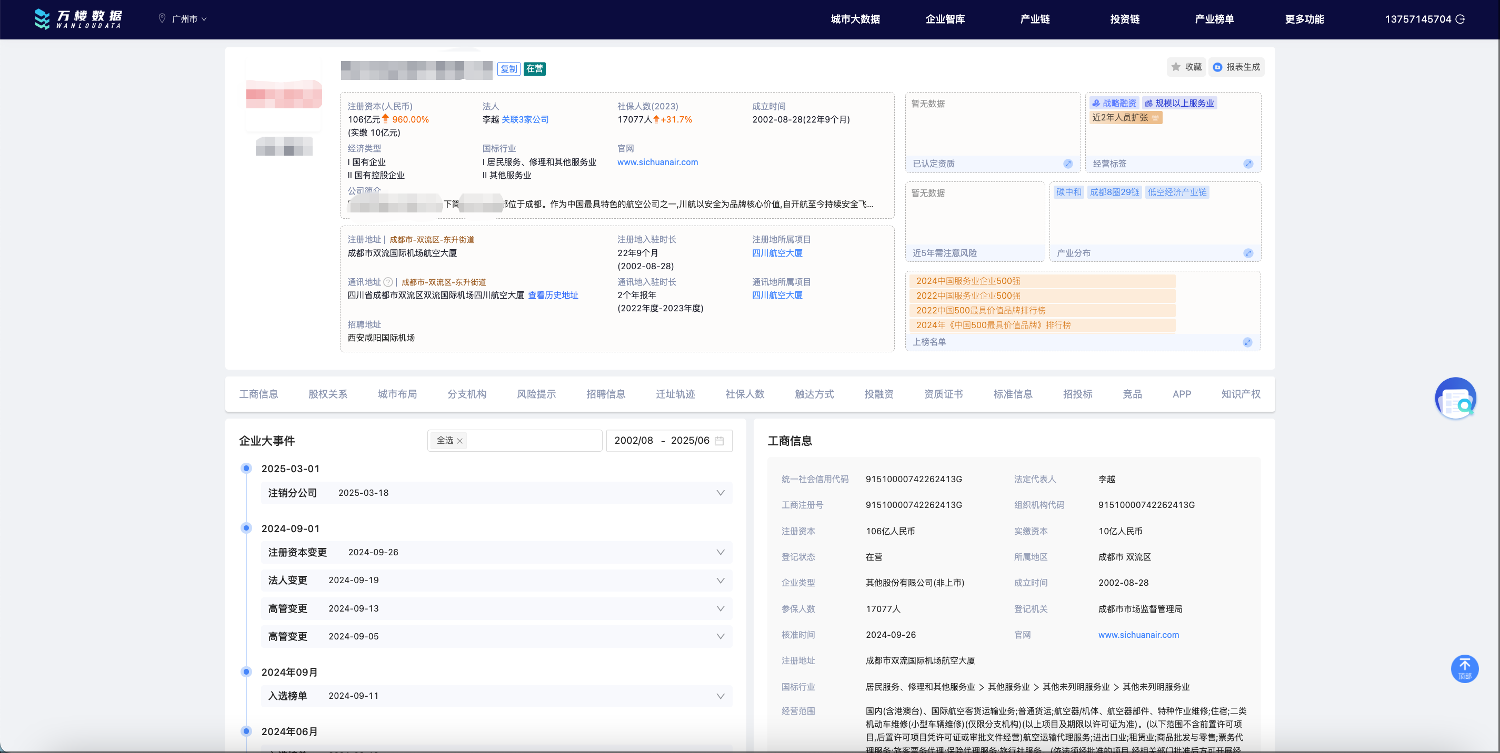Remove the 全选 filter tag
This screenshot has width=1500, height=753.
pyautogui.click(x=460, y=441)
